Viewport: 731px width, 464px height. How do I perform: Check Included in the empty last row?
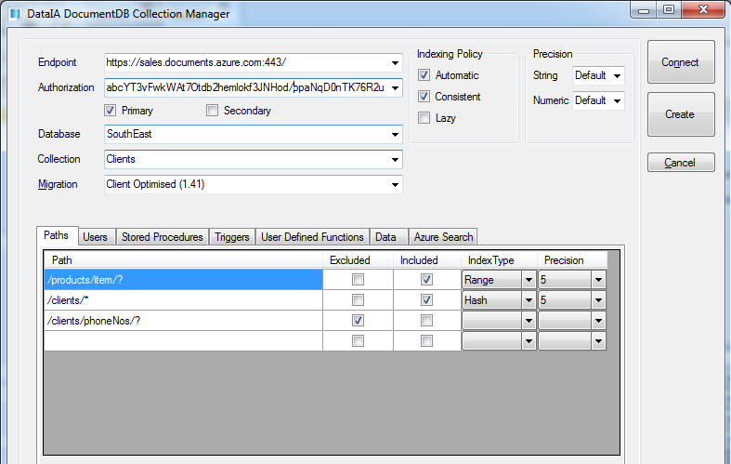click(426, 341)
